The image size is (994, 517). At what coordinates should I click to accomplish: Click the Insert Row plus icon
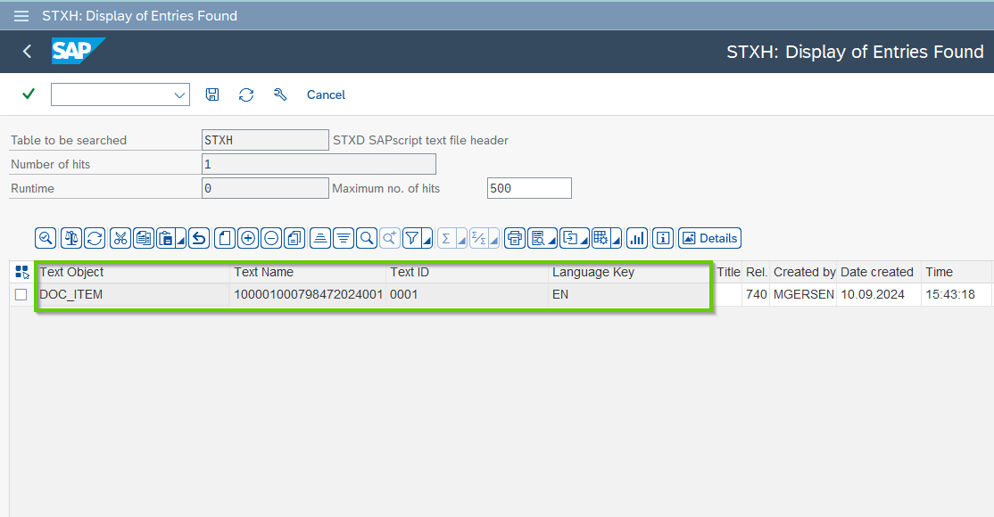click(248, 238)
